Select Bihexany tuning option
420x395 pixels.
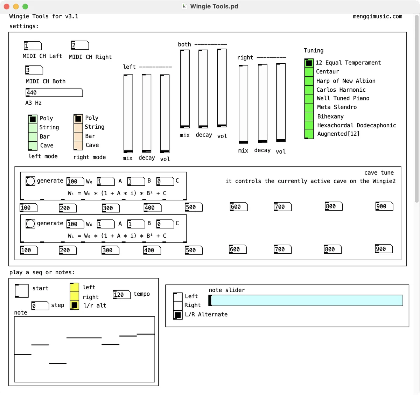309,117
